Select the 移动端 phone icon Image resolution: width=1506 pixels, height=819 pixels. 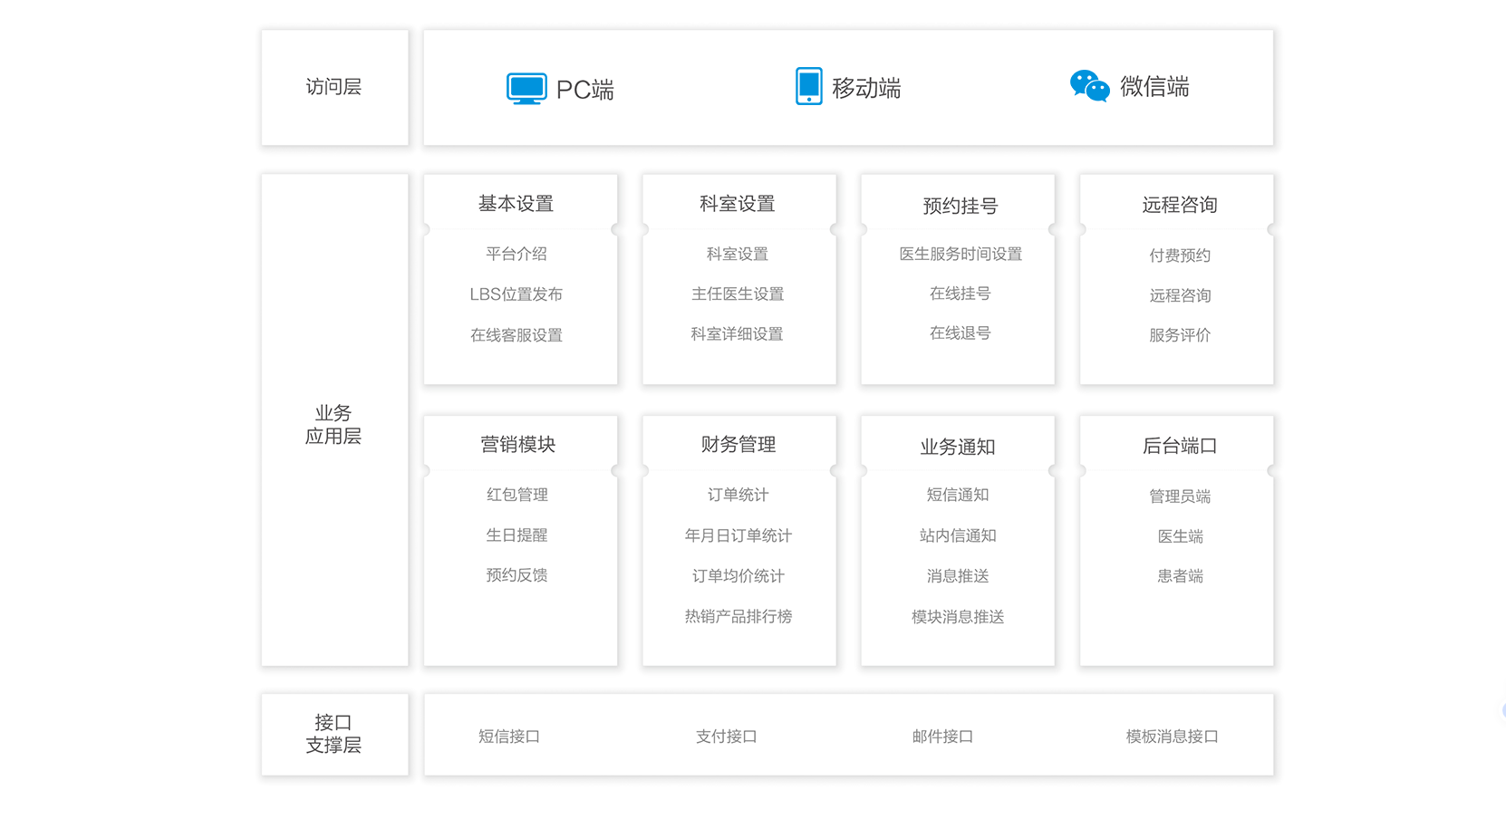point(806,86)
